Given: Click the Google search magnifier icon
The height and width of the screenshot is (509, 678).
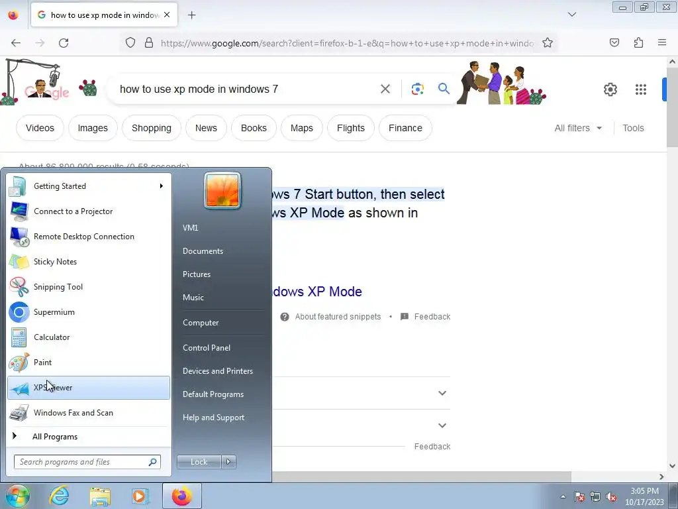Looking at the screenshot, I should [444, 89].
